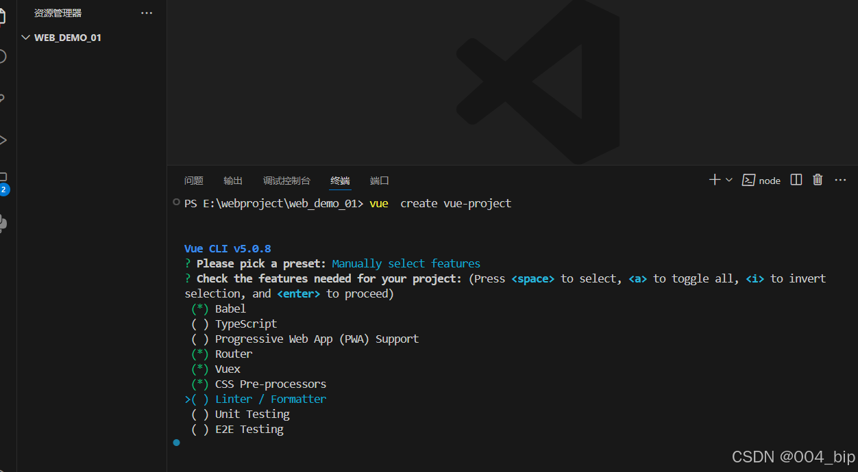Click 'Please pick a preset:' prompt text
Screen dimensions: 858x472
click(261, 264)
